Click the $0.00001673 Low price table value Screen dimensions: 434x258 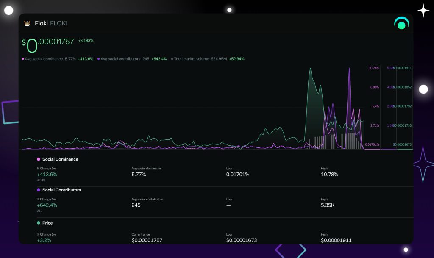click(242, 240)
